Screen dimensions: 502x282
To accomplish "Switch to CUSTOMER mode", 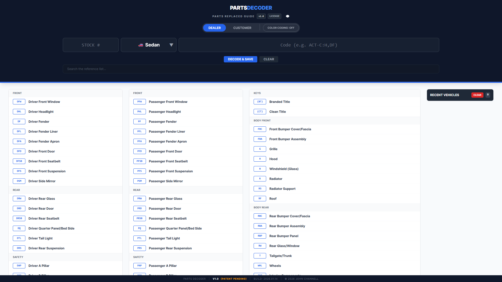I will [242, 28].
